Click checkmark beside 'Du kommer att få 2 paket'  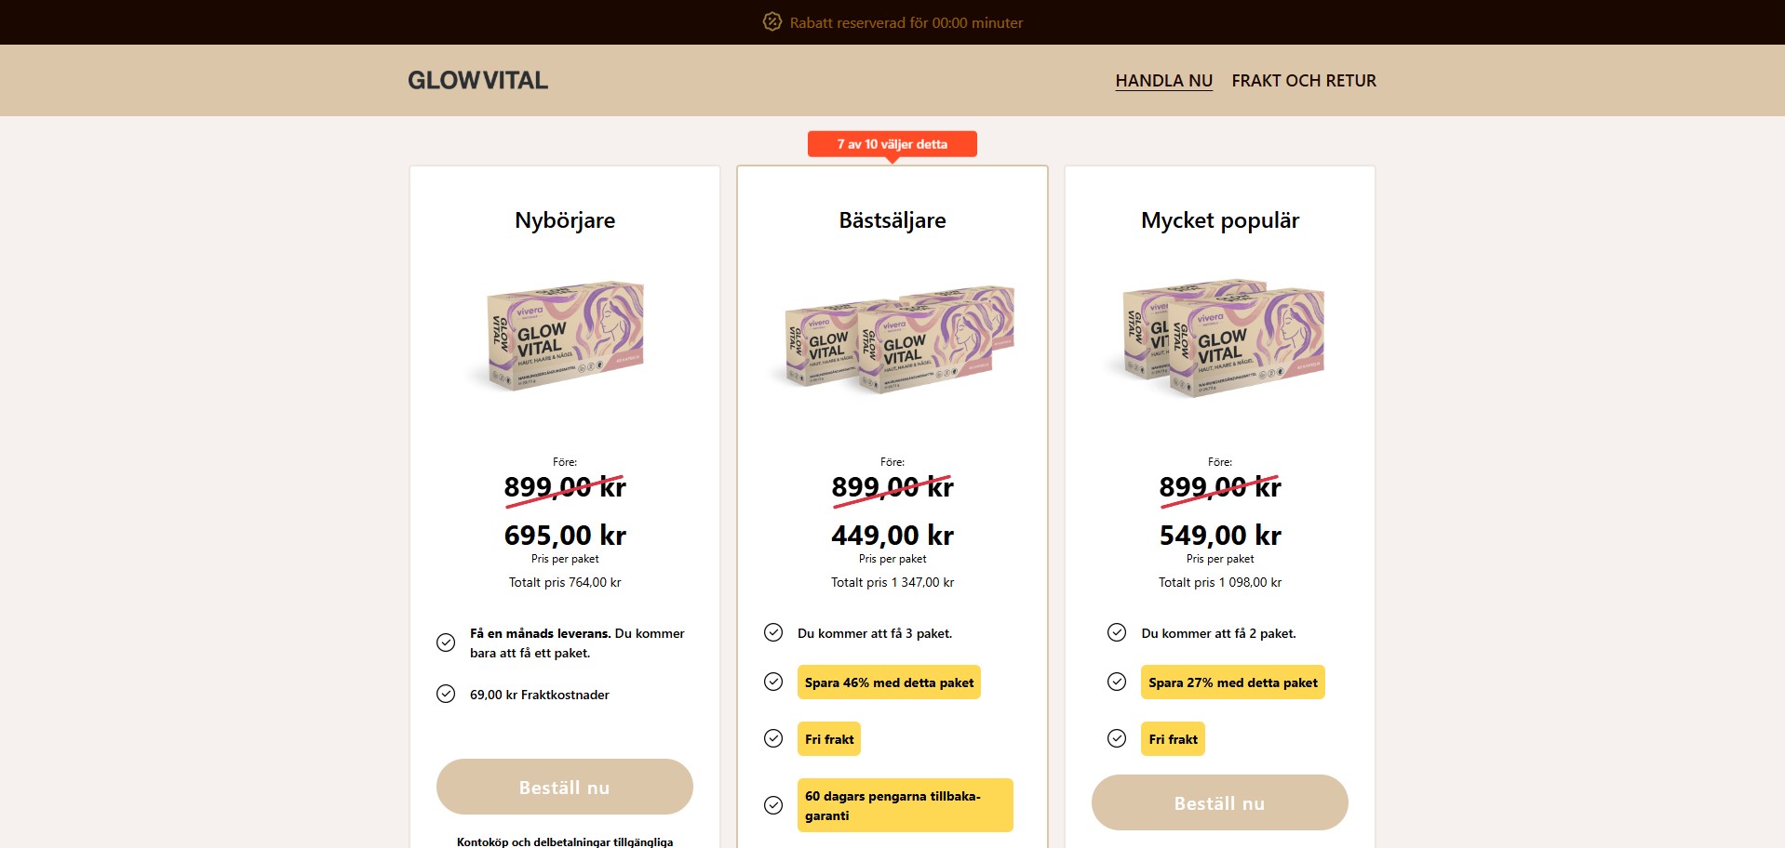point(1117,632)
